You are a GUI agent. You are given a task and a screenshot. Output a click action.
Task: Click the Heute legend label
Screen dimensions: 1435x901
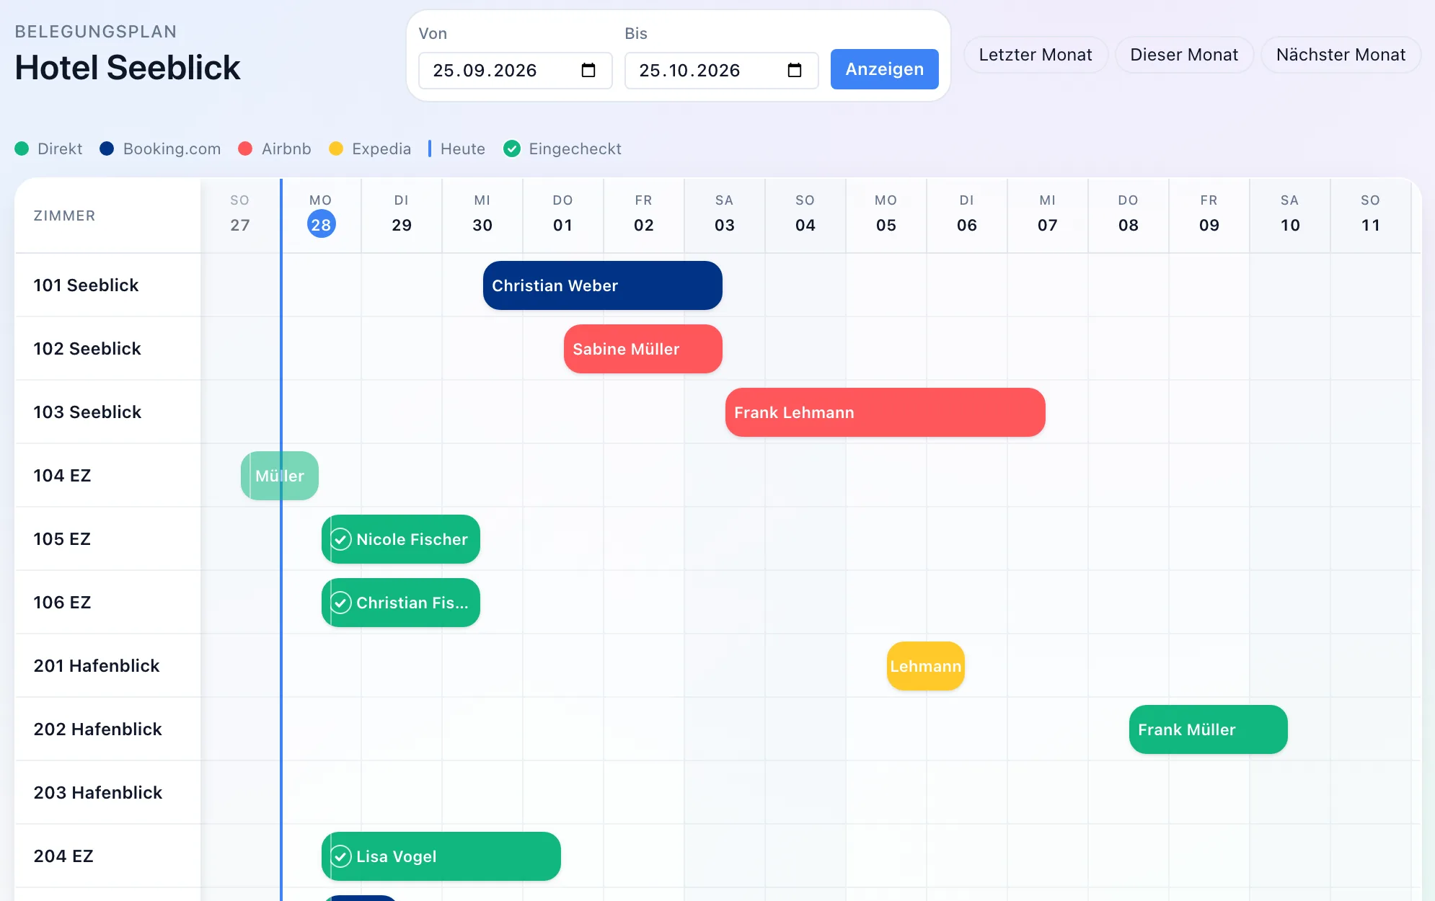point(463,148)
